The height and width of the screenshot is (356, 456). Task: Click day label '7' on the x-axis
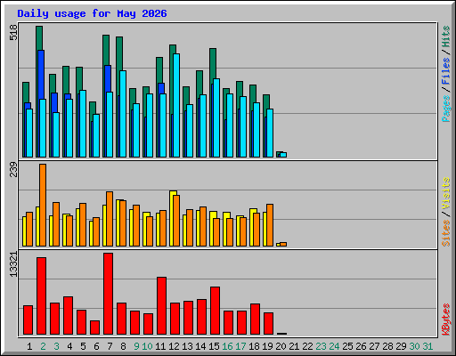(110, 346)
